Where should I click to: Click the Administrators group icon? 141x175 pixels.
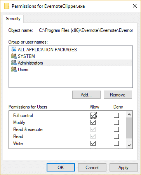pos(14,63)
